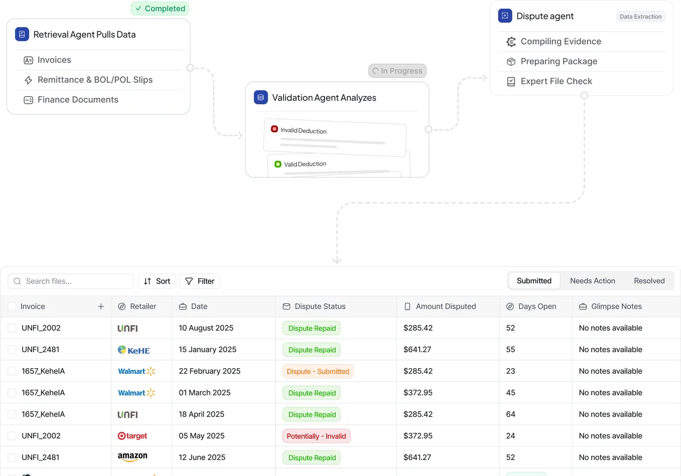Check the box for 18 April 2025 row
The width and height of the screenshot is (681, 476).
click(x=12, y=414)
